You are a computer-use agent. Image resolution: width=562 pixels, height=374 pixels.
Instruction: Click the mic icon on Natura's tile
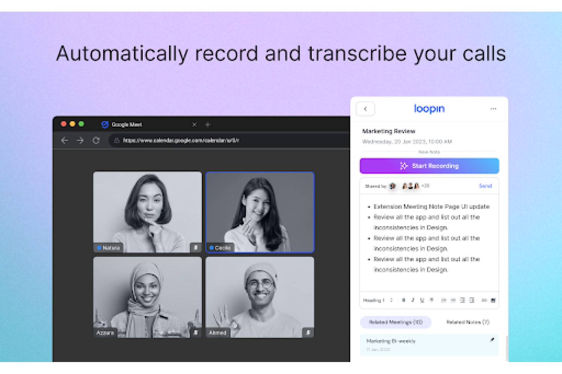(196, 248)
